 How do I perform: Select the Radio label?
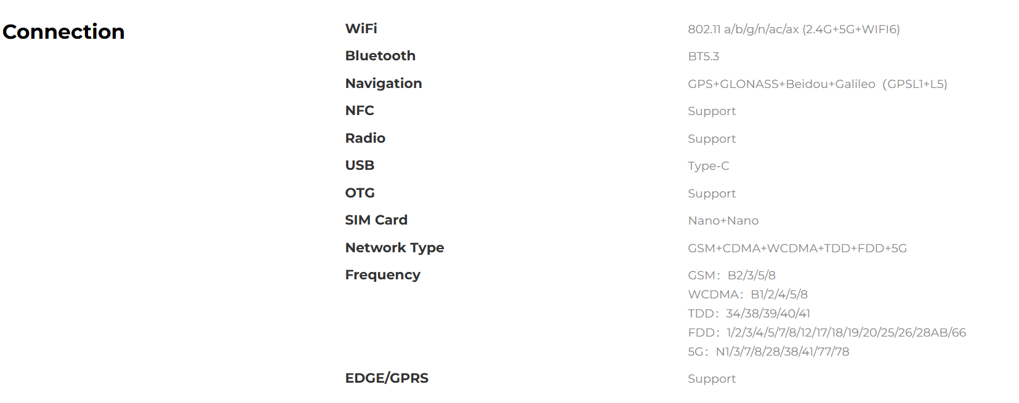pos(365,138)
